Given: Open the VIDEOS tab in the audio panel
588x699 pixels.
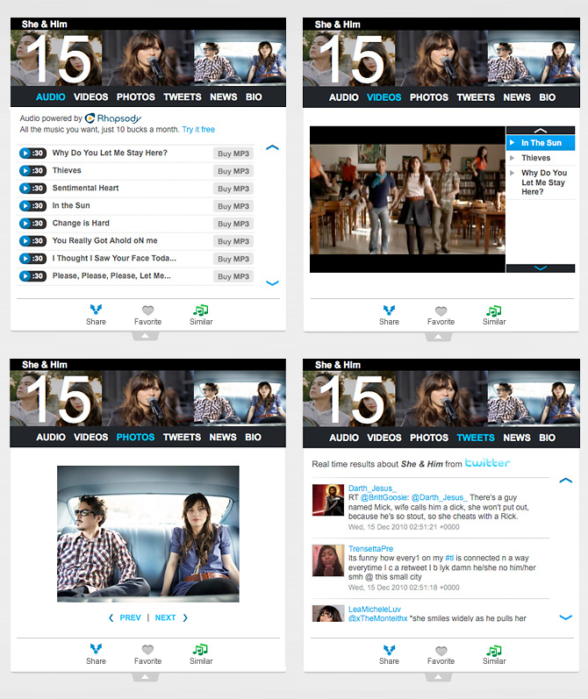Looking at the screenshot, I should click(90, 96).
